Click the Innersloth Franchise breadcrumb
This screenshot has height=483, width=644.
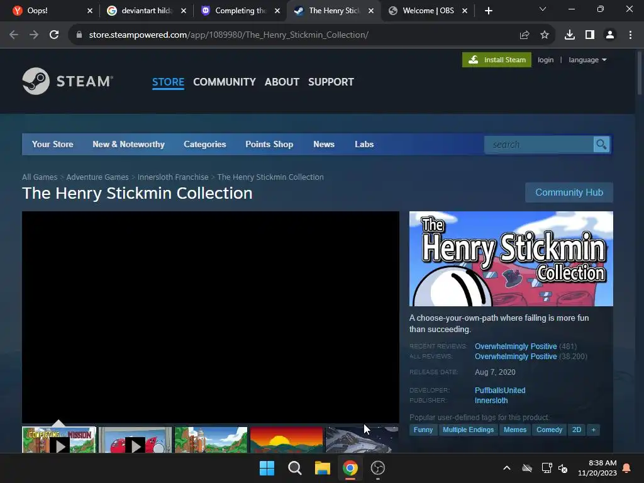[173, 177]
